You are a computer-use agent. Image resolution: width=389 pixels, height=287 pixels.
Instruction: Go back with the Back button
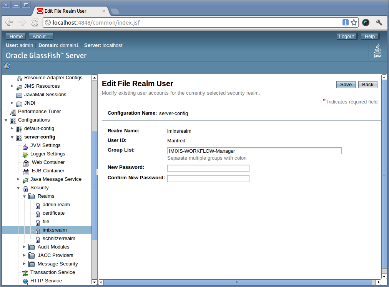[x=367, y=85]
